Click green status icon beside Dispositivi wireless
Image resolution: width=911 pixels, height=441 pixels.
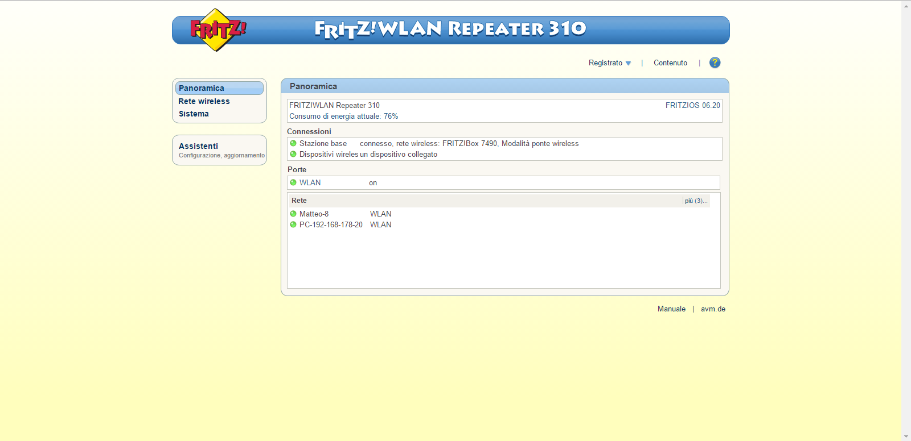pos(293,154)
